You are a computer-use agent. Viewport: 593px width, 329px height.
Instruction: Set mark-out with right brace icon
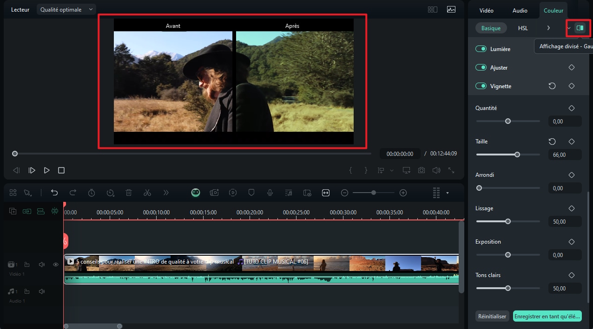coord(366,170)
